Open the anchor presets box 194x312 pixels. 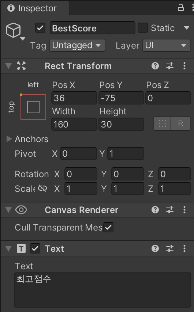(x=33, y=107)
